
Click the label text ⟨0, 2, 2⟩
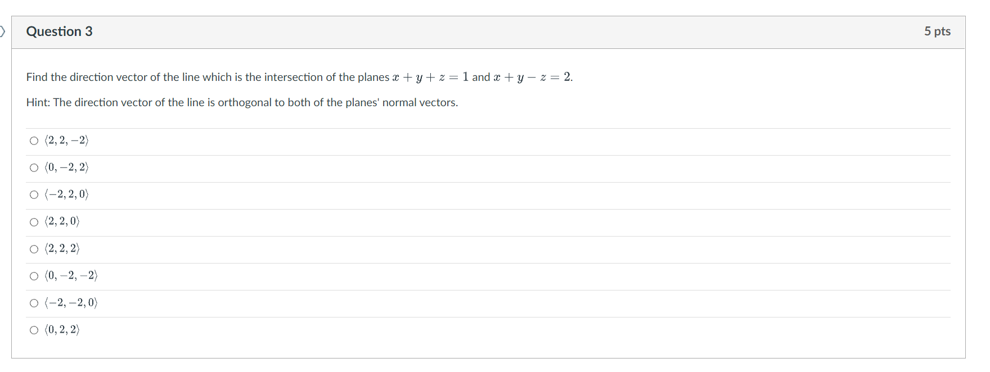(x=62, y=329)
